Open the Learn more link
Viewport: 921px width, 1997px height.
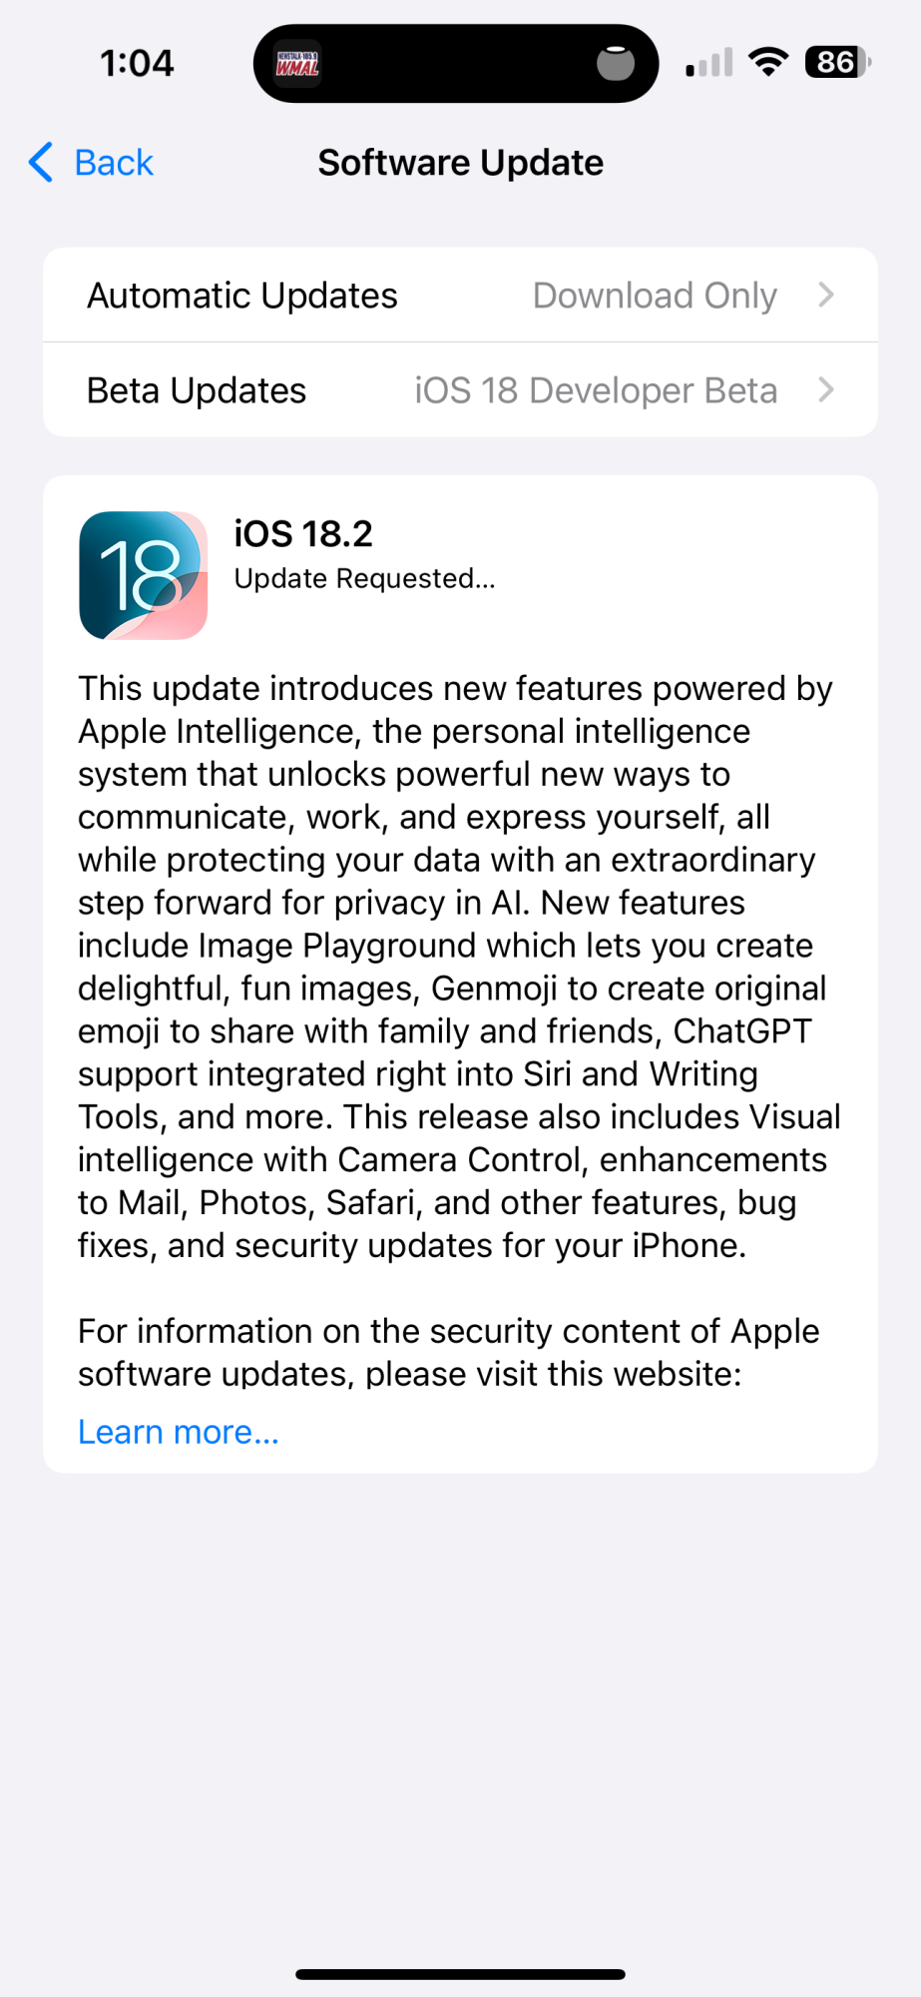point(179,1432)
